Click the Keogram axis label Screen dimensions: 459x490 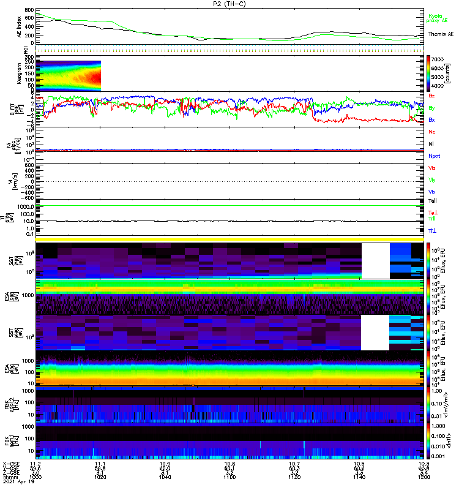[x=19, y=73]
